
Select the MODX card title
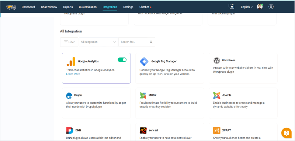(x=153, y=95)
